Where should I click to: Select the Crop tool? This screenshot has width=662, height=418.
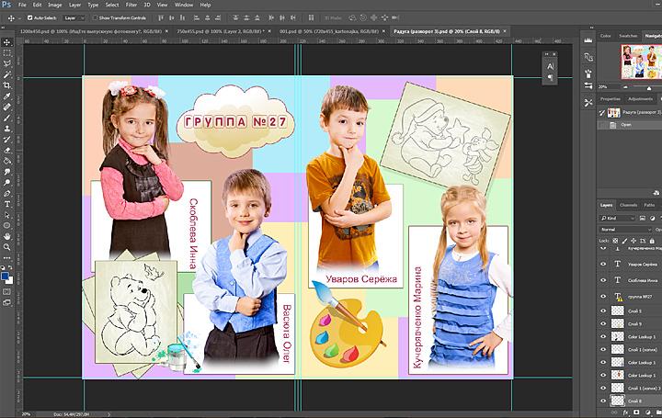point(6,85)
